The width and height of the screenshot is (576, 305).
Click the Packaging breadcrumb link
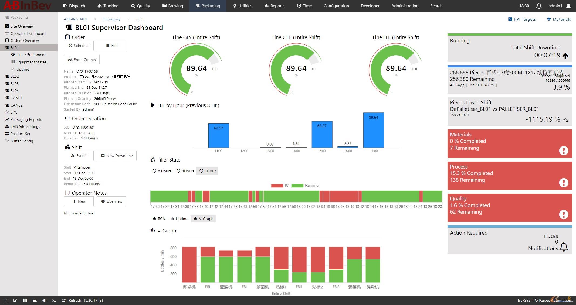pyautogui.click(x=111, y=19)
